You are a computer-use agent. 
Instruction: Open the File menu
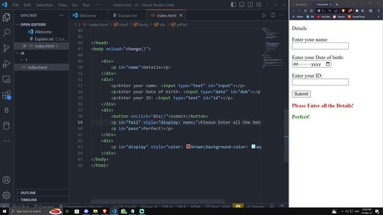click(x=16, y=5)
